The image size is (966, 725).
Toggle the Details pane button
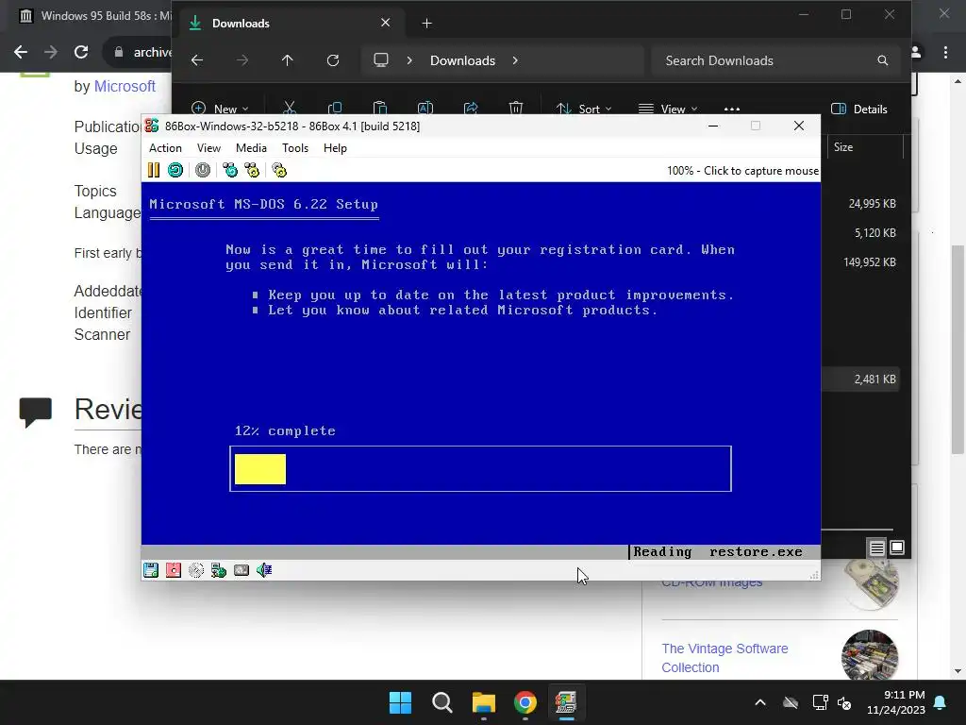[859, 109]
